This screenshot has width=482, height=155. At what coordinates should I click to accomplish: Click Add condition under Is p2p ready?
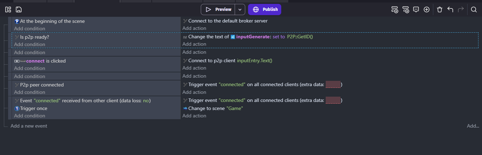(x=30, y=44)
